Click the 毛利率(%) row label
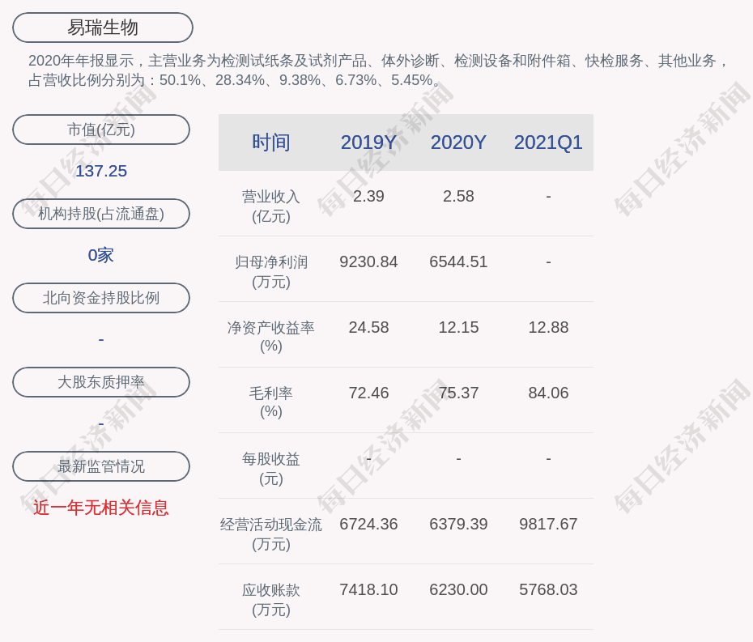 [271, 402]
